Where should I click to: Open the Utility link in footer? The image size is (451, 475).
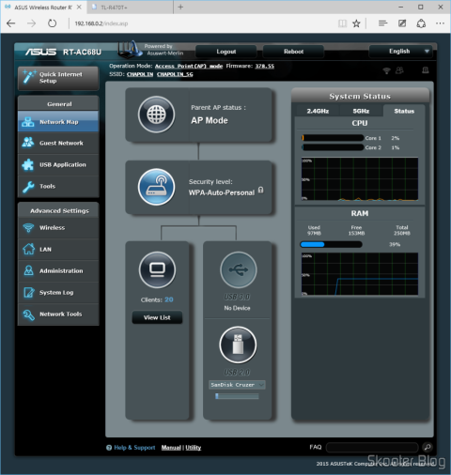[x=194, y=448]
